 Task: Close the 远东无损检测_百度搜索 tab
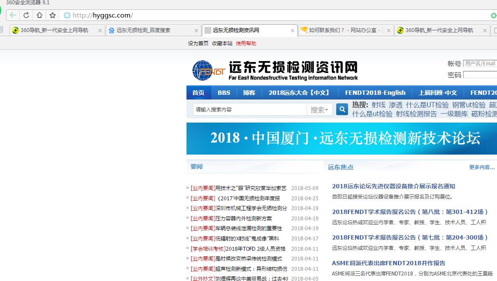[196, 31]
